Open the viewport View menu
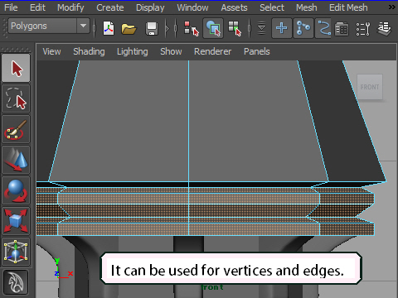Image resolution: width=398 pixels, height=298 pixels. pos(51,51)
